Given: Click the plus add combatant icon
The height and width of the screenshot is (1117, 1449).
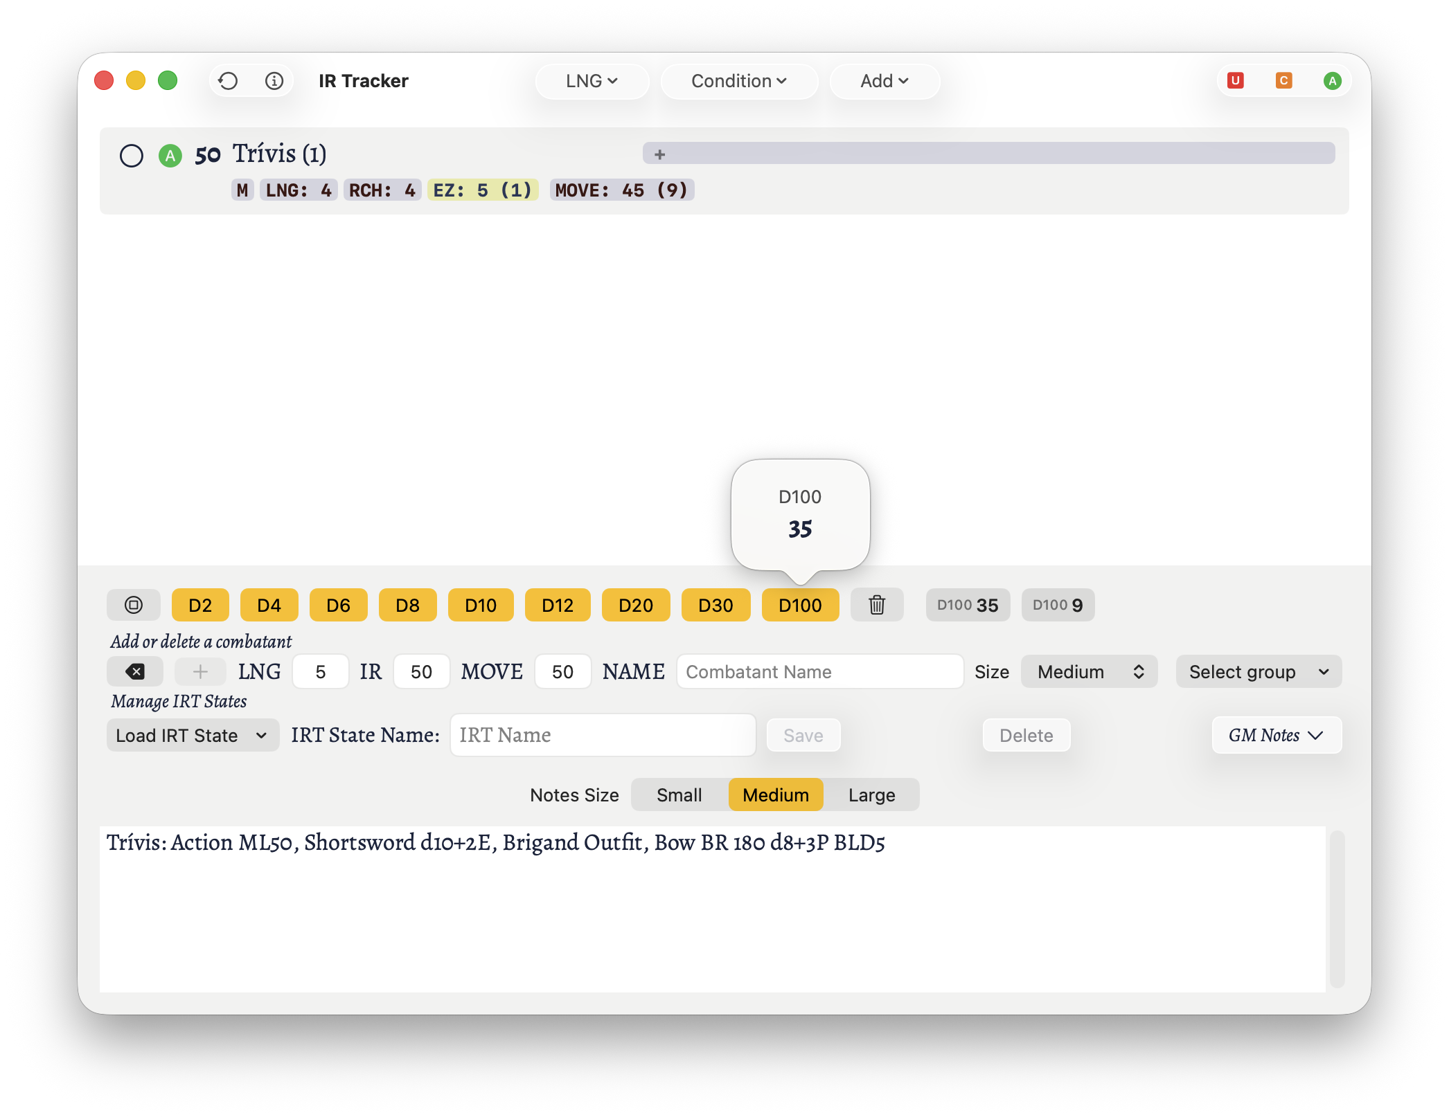Looking at the screenshot, I should point(200,671).
